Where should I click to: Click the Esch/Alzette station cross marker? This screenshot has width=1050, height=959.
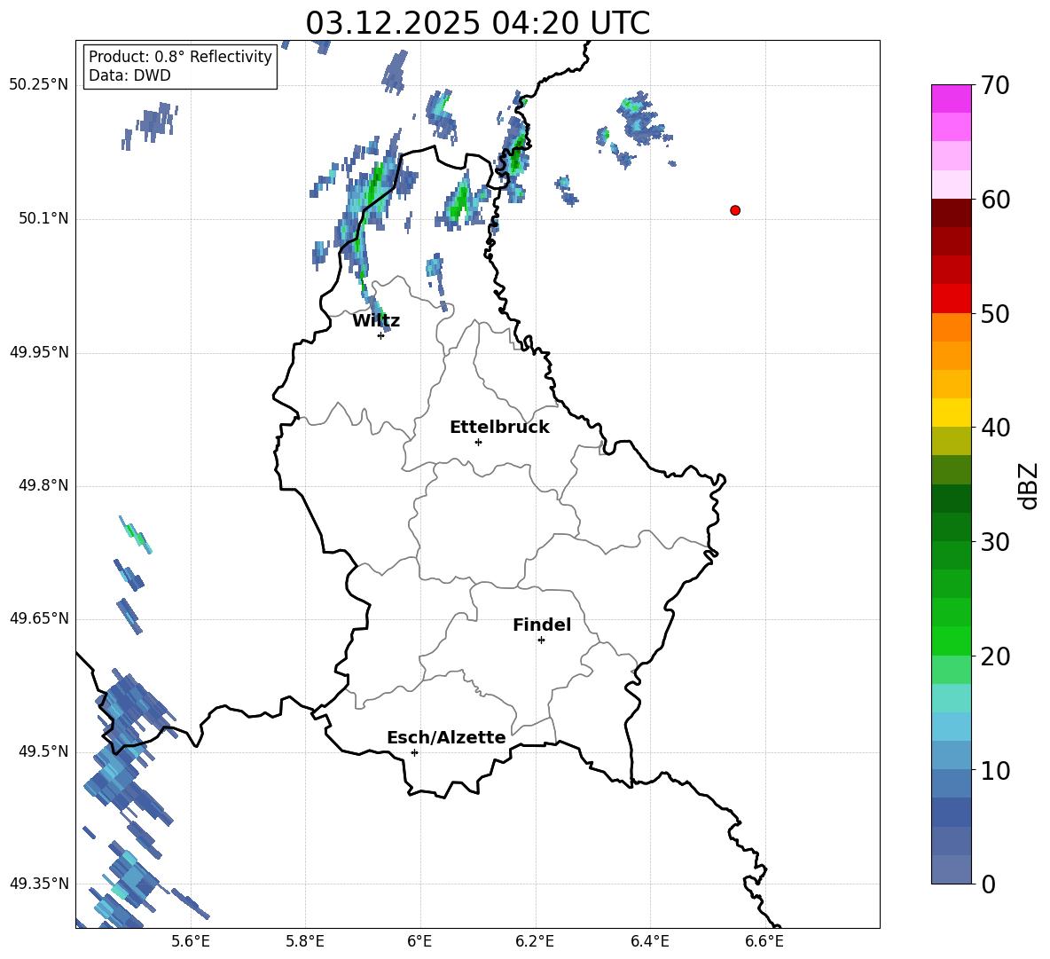click(x=414, y=752)
